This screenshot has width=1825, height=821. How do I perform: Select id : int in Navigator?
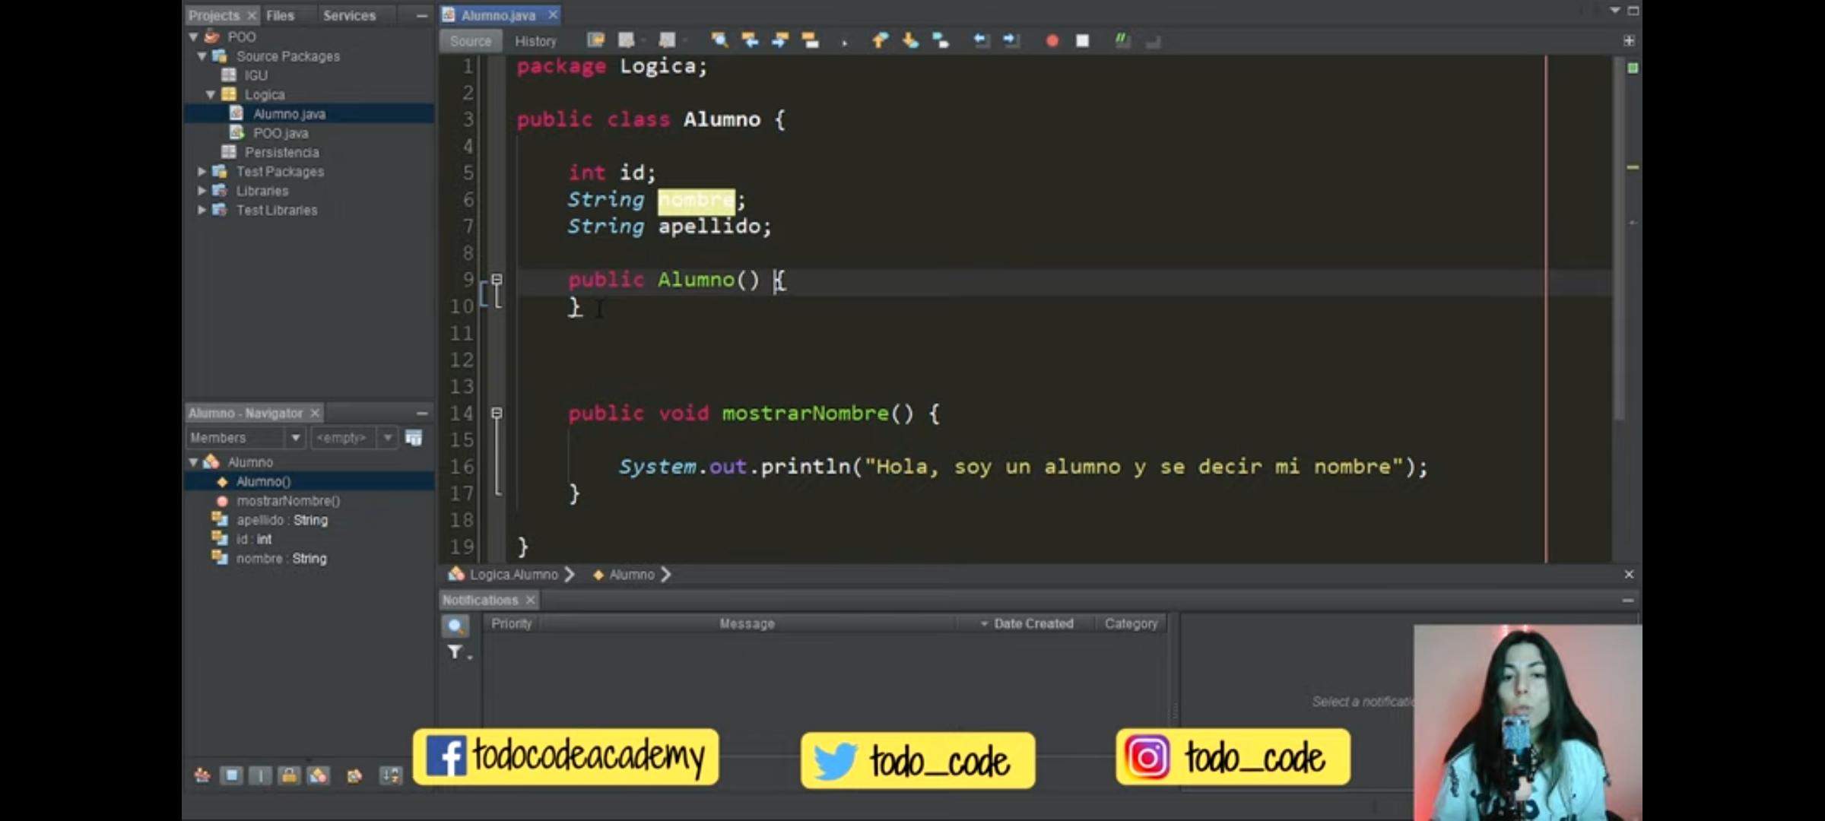253,539
